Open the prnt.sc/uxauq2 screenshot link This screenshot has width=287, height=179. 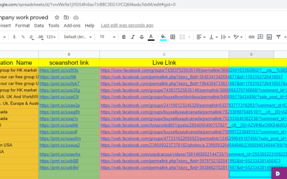[x=60, y=145]
